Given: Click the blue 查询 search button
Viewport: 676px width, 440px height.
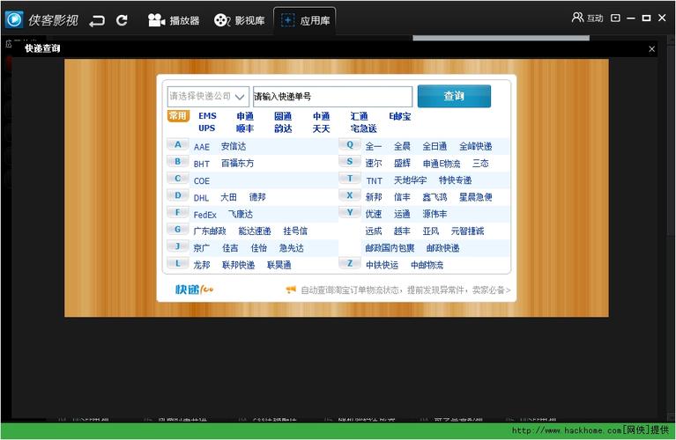Looking at the screenshot, I should coord(454,96).
